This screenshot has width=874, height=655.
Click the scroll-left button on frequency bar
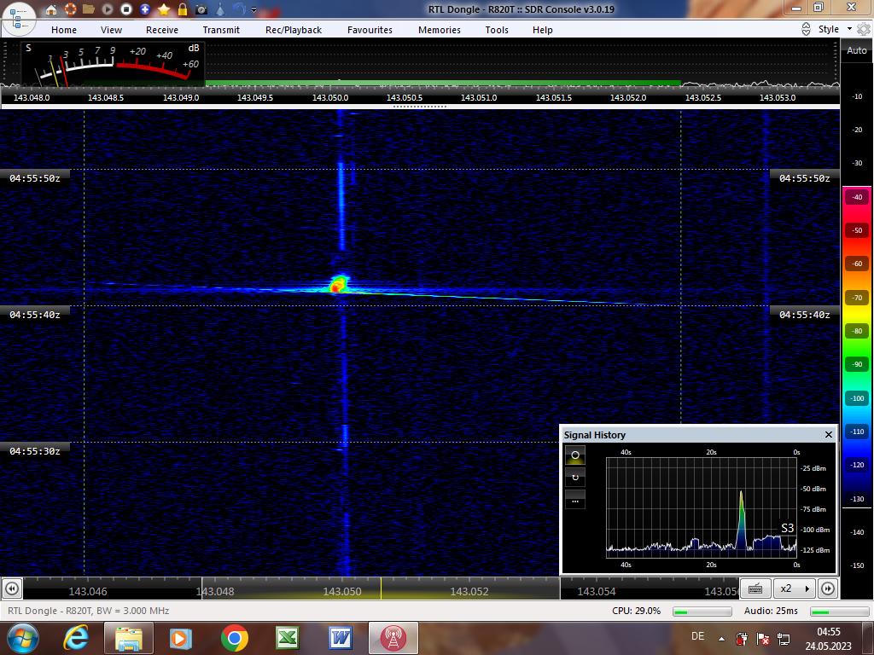pos(12,588)
